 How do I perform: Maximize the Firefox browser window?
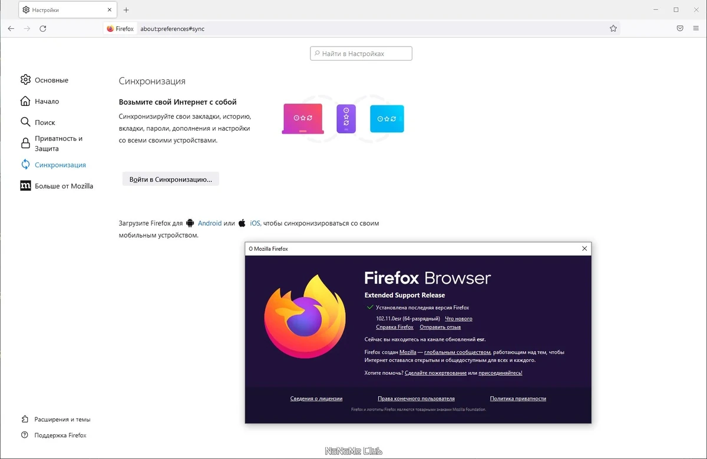(676, 10)
